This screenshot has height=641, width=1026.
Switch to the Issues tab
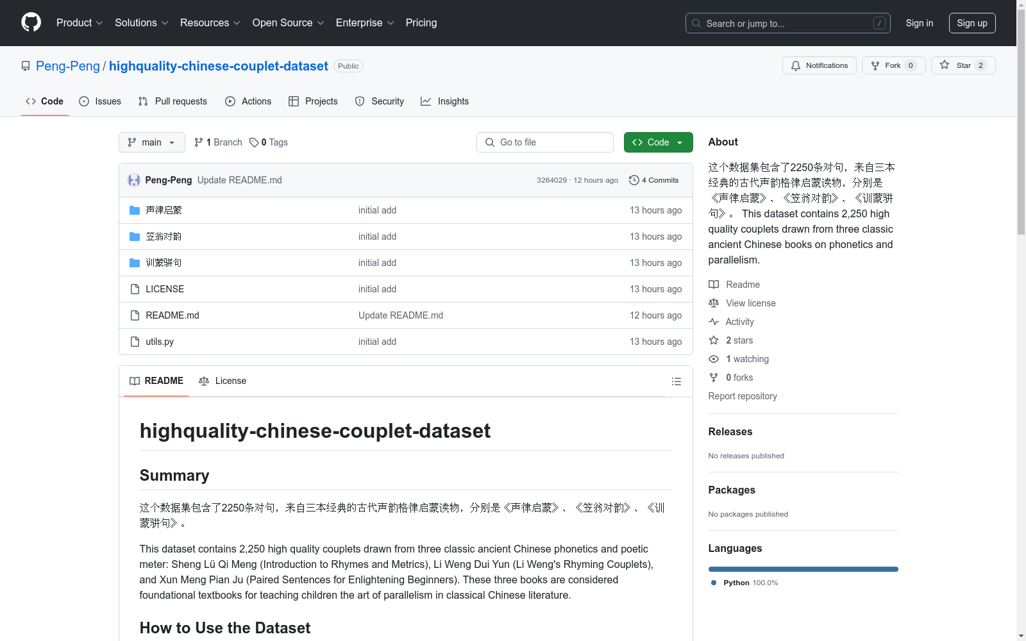[100, 101]
